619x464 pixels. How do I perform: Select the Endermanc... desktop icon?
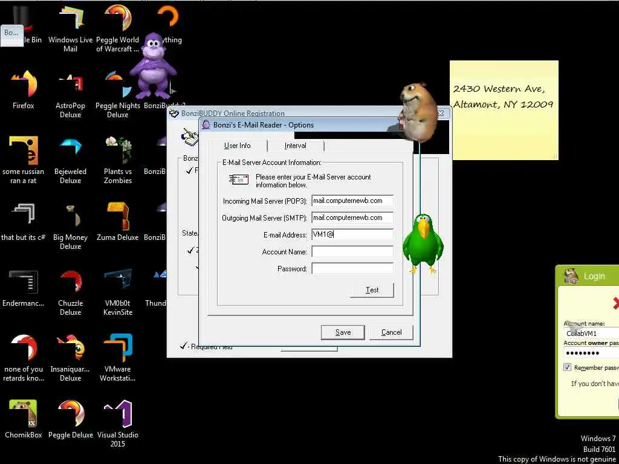coord(24,288)
